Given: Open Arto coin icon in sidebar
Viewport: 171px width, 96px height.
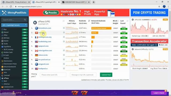Looking at the screenshot, I should (2, 73).
